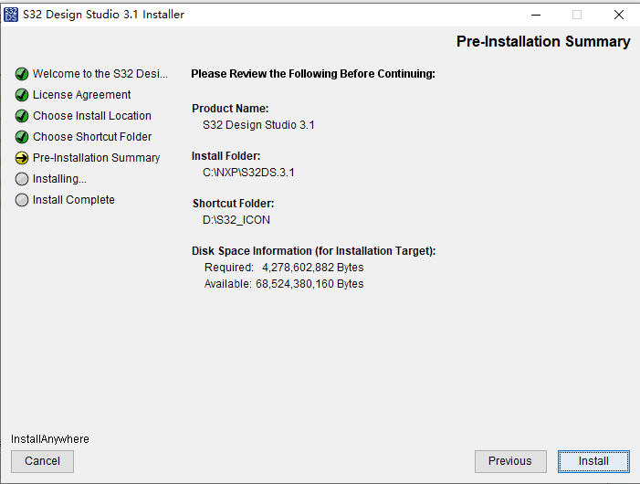Close the installer window
640x484 pixels.
point(619,15)
